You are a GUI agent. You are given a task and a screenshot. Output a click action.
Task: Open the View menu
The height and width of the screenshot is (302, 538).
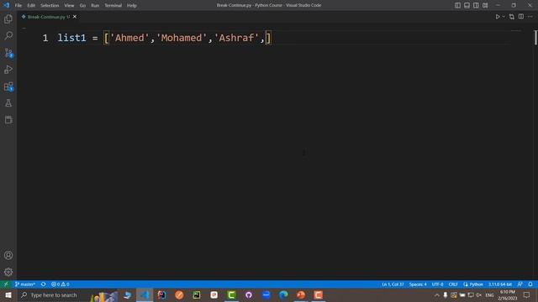tap(69, 5)
